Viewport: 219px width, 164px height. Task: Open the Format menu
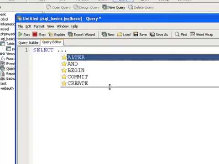pos(39,26)
